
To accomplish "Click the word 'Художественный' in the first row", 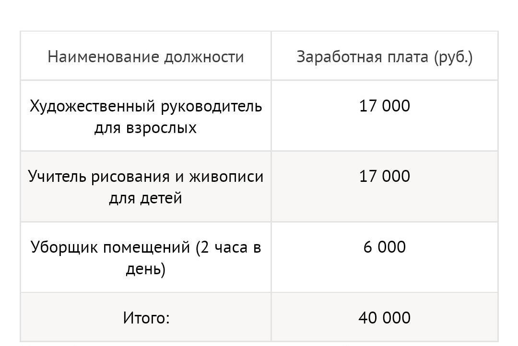I will click(93, 107).
